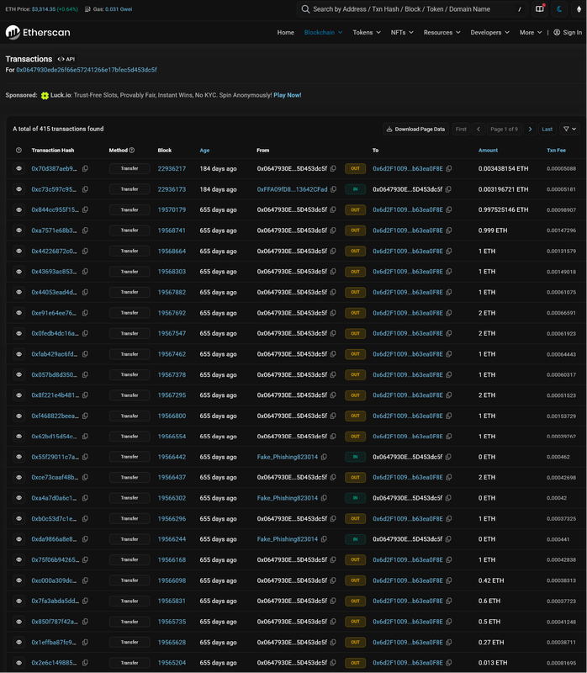
Task: Copy the To address in row 0x43693ac853
Action: pyautogui.click(x=449, y=272)
